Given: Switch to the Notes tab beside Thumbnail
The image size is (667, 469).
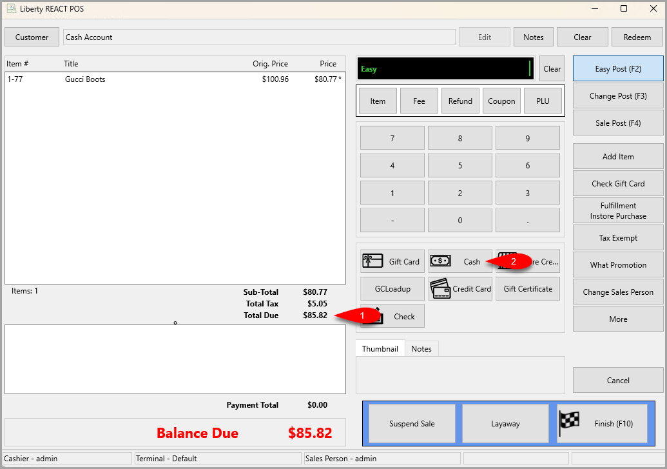Looking at the screenshot, I should tap(421, 348).
